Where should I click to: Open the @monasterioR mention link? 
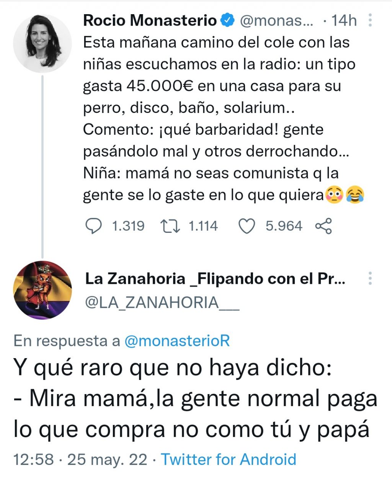(177, 340)
